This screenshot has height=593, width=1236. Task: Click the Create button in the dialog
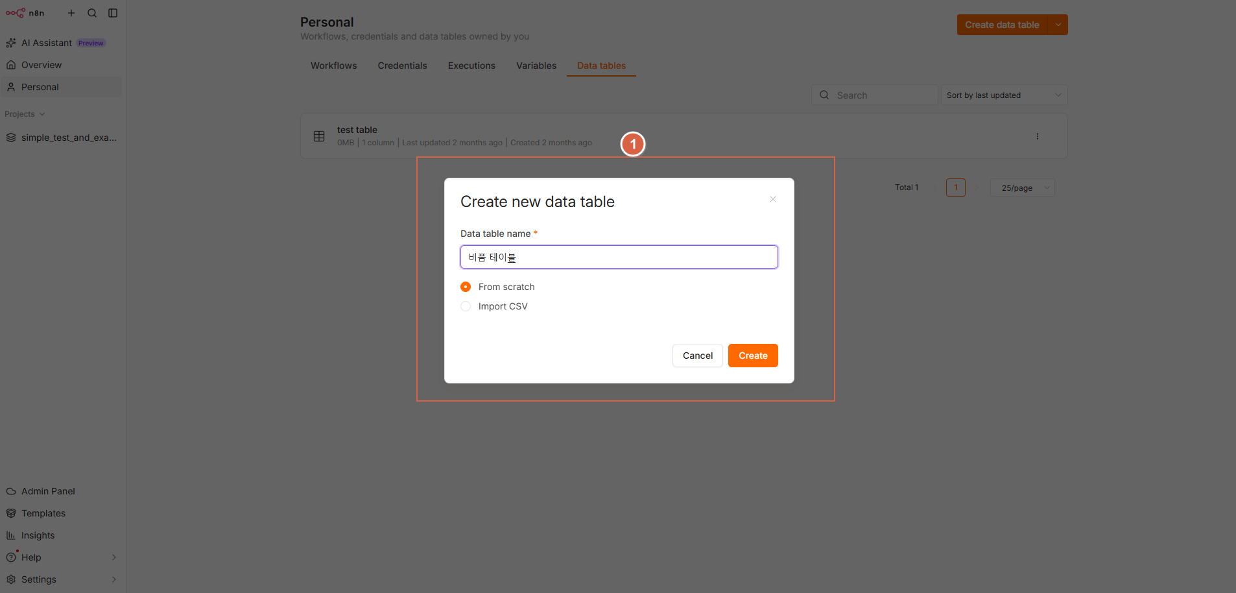pyautogui.click(x=753, y=356)
